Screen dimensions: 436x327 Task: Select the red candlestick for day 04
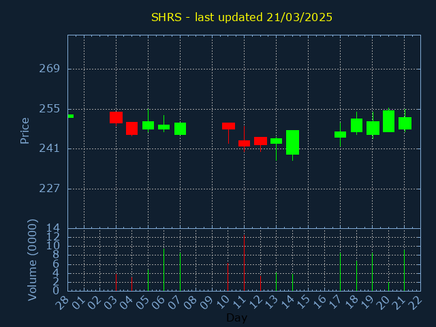[x=131, y=129]
